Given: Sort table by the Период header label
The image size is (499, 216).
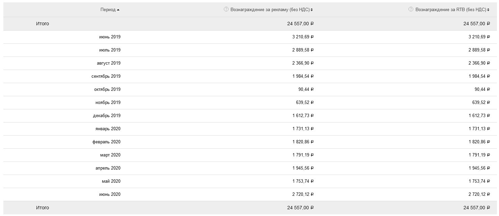Looking at the screenshot, I should (108, 10).
